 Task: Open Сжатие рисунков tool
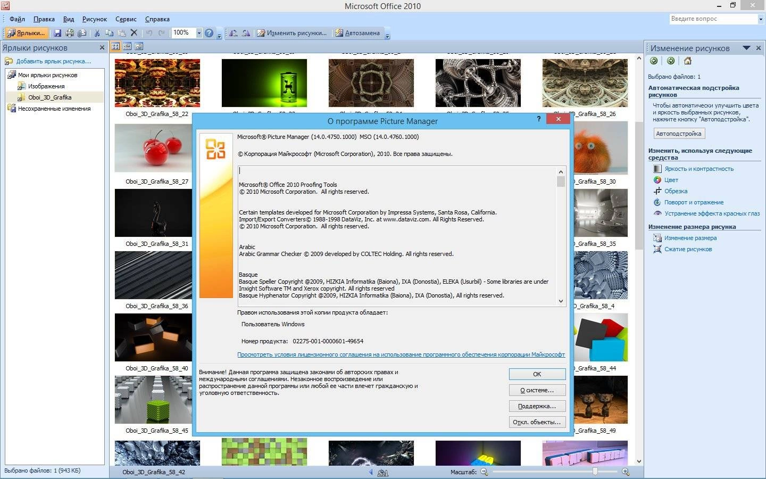(x=688, y=249)
